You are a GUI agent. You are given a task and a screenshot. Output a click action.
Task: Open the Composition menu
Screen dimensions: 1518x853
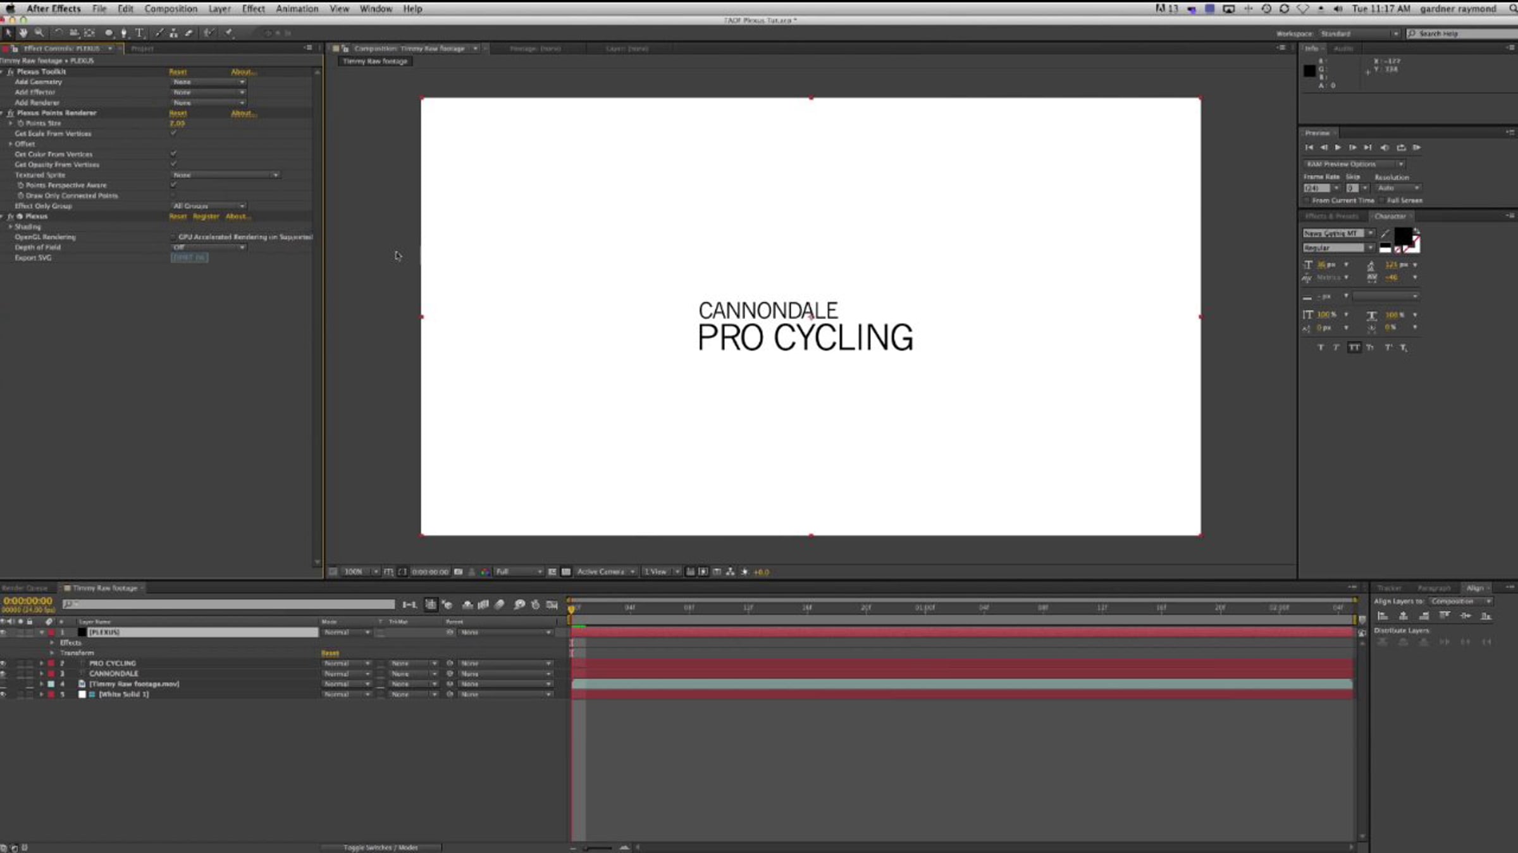coord(171,9)
